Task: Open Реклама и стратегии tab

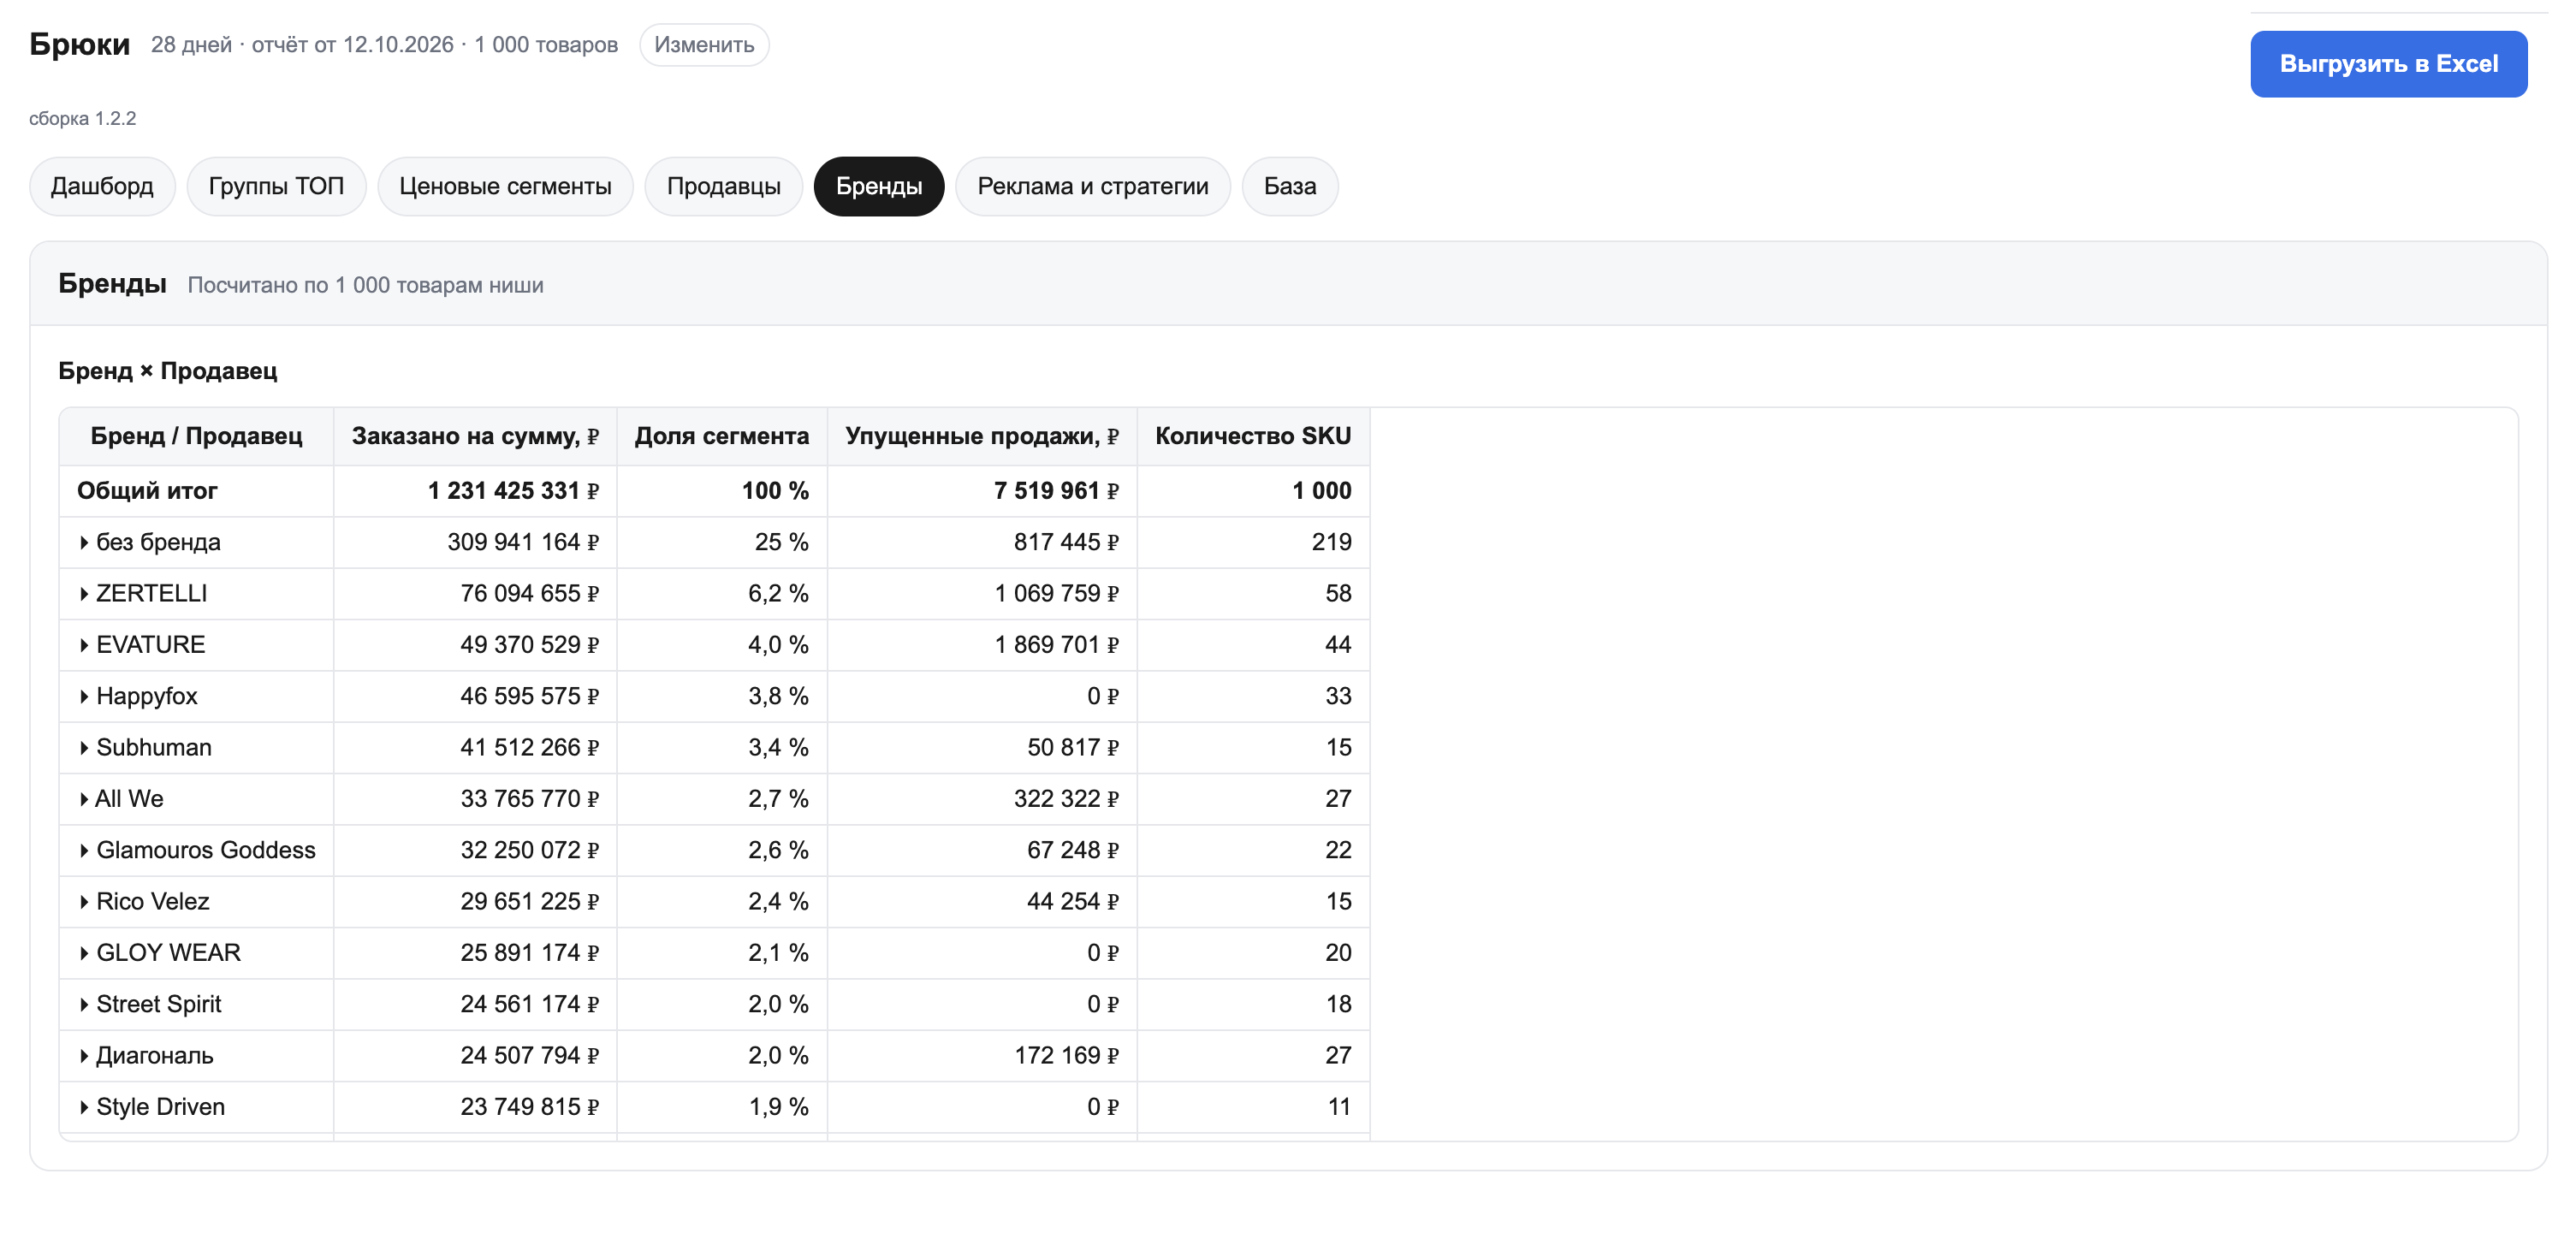Action: point(1093,186)
